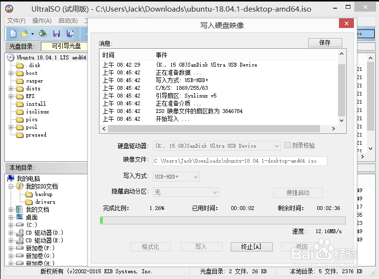Expand the (C:) drive node
379x279 pixels.
pyautogui.click(x=11, y=225)
